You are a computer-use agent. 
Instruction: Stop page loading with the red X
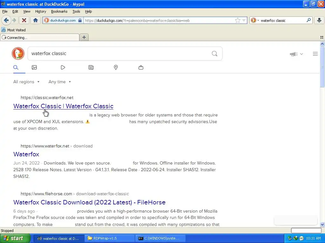click(x=24, y=20)
